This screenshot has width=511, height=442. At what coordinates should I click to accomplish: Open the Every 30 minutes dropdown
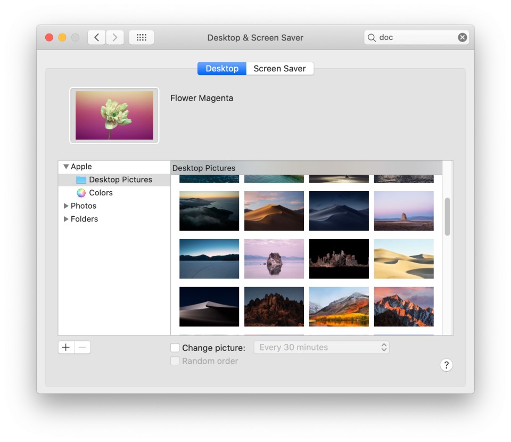(322, 347)
